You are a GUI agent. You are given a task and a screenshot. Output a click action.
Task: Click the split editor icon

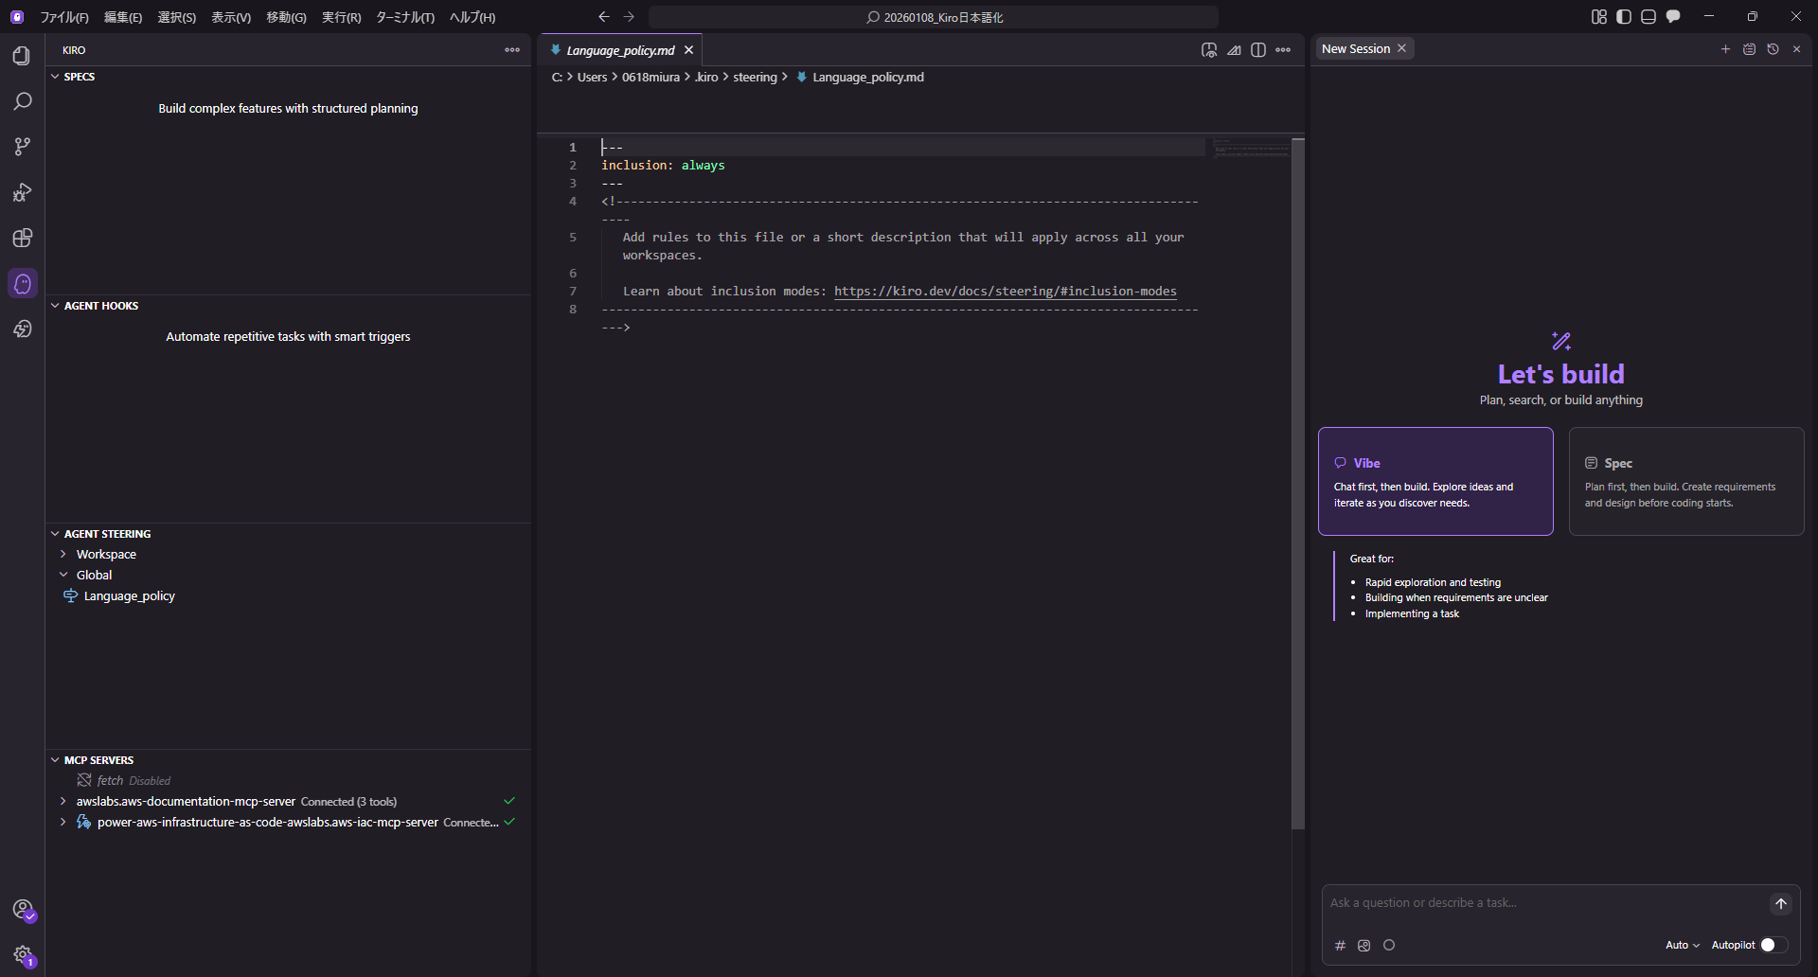click(x=1257, y=50)
